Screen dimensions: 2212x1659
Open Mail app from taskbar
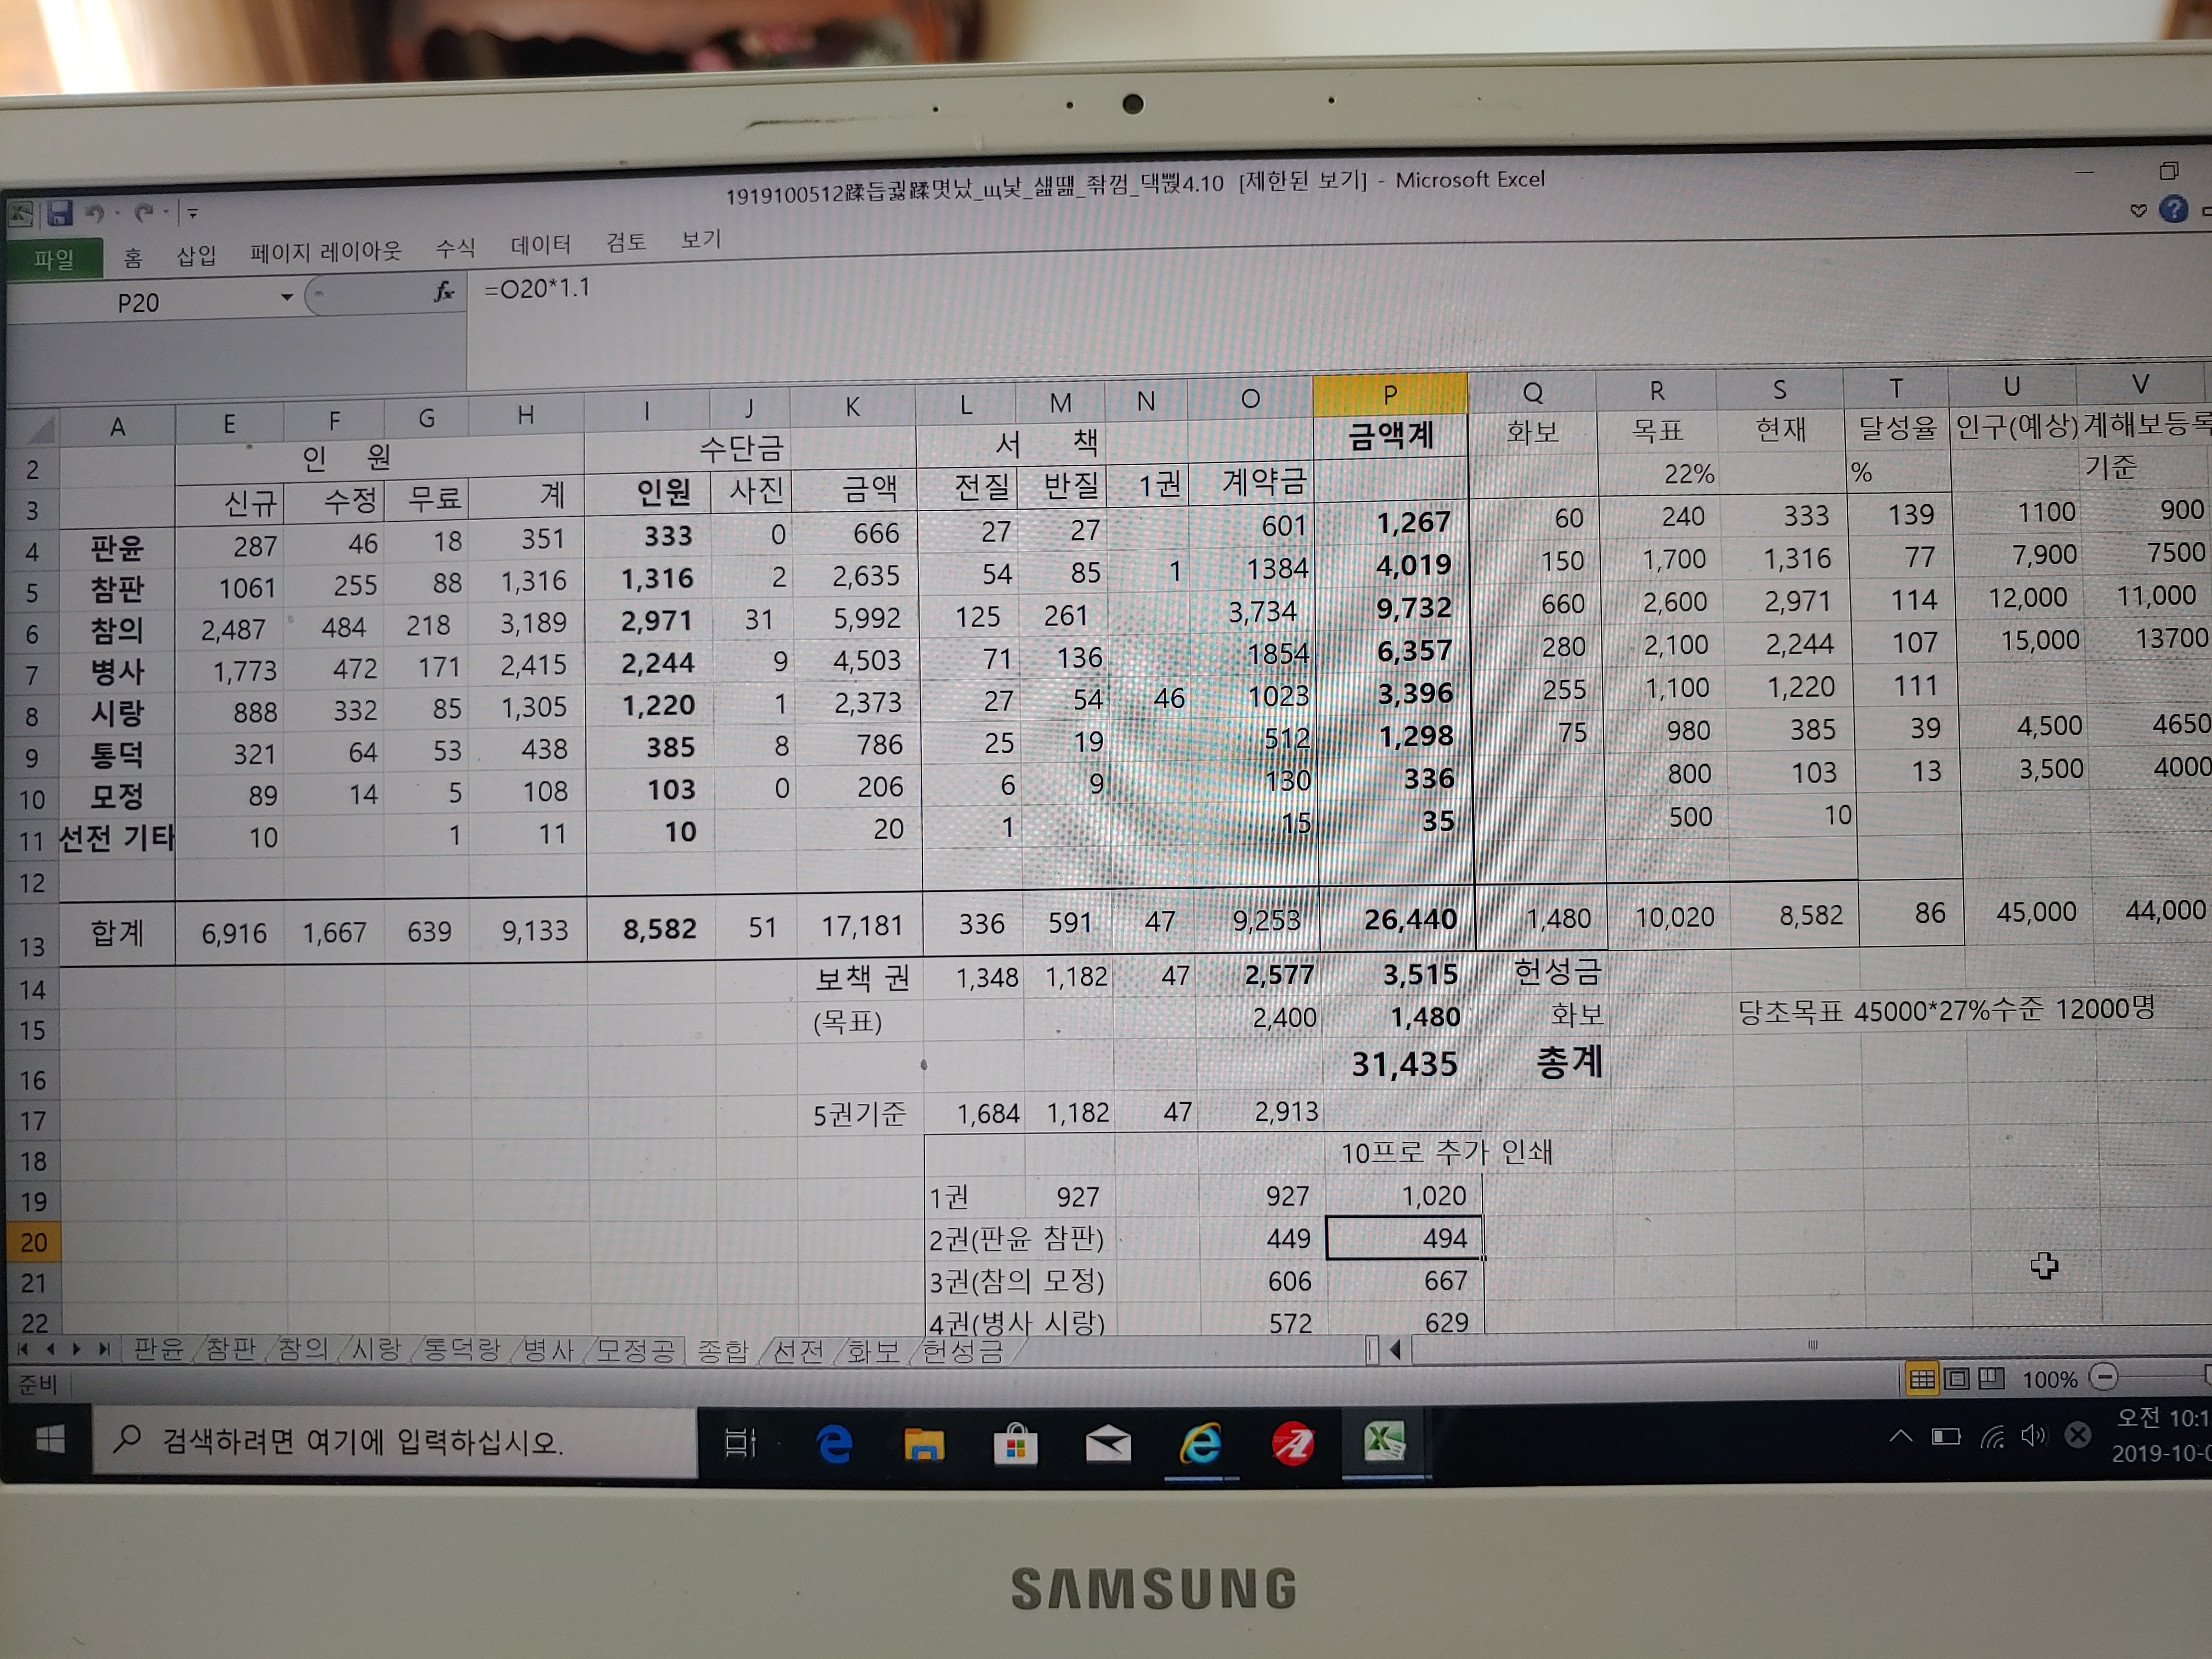(1108, 1445)
